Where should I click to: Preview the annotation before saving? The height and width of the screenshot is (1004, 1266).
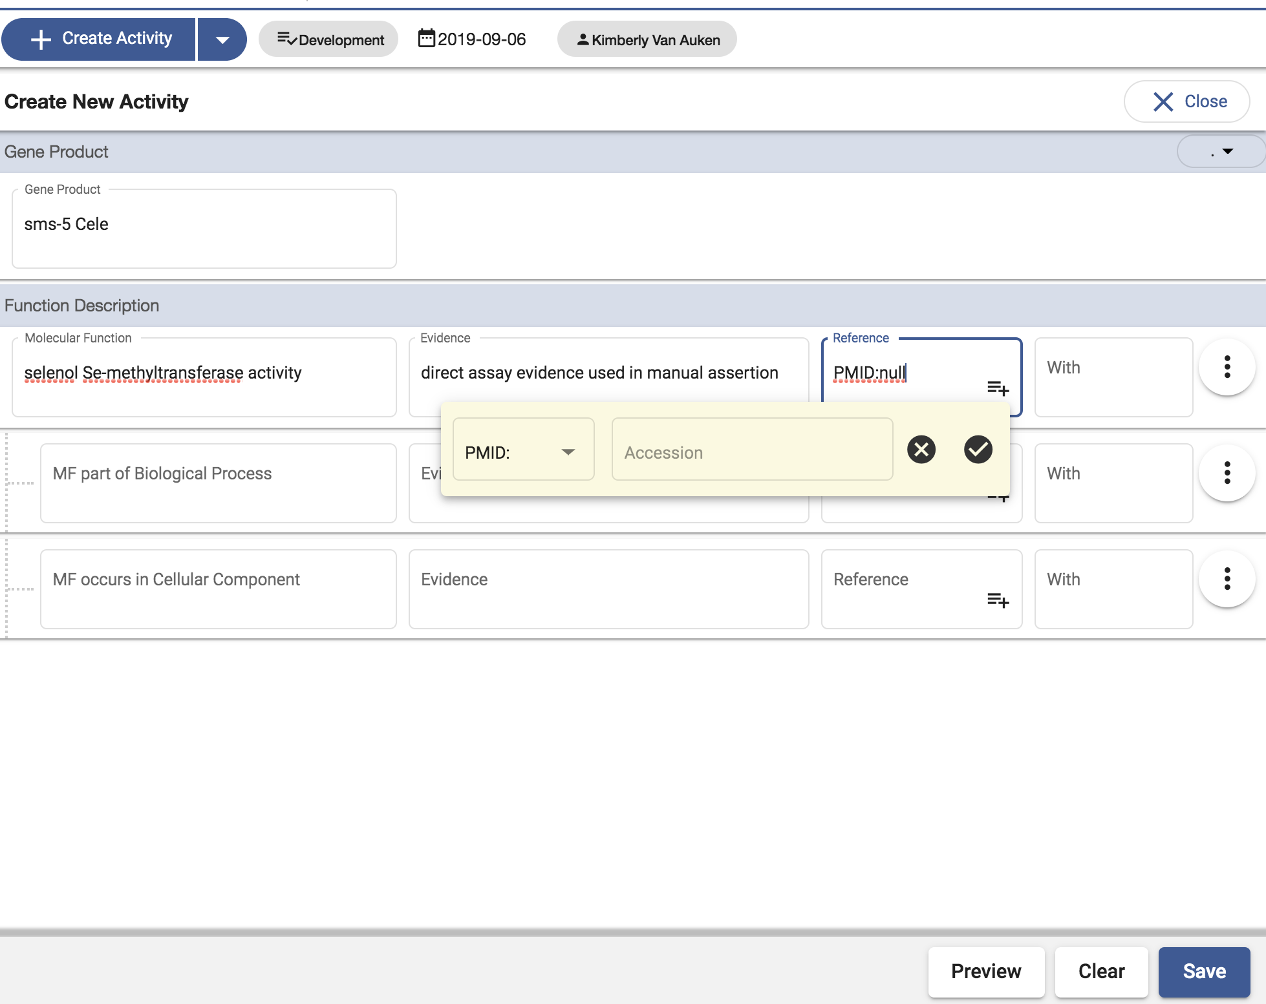tap(985, 971)
